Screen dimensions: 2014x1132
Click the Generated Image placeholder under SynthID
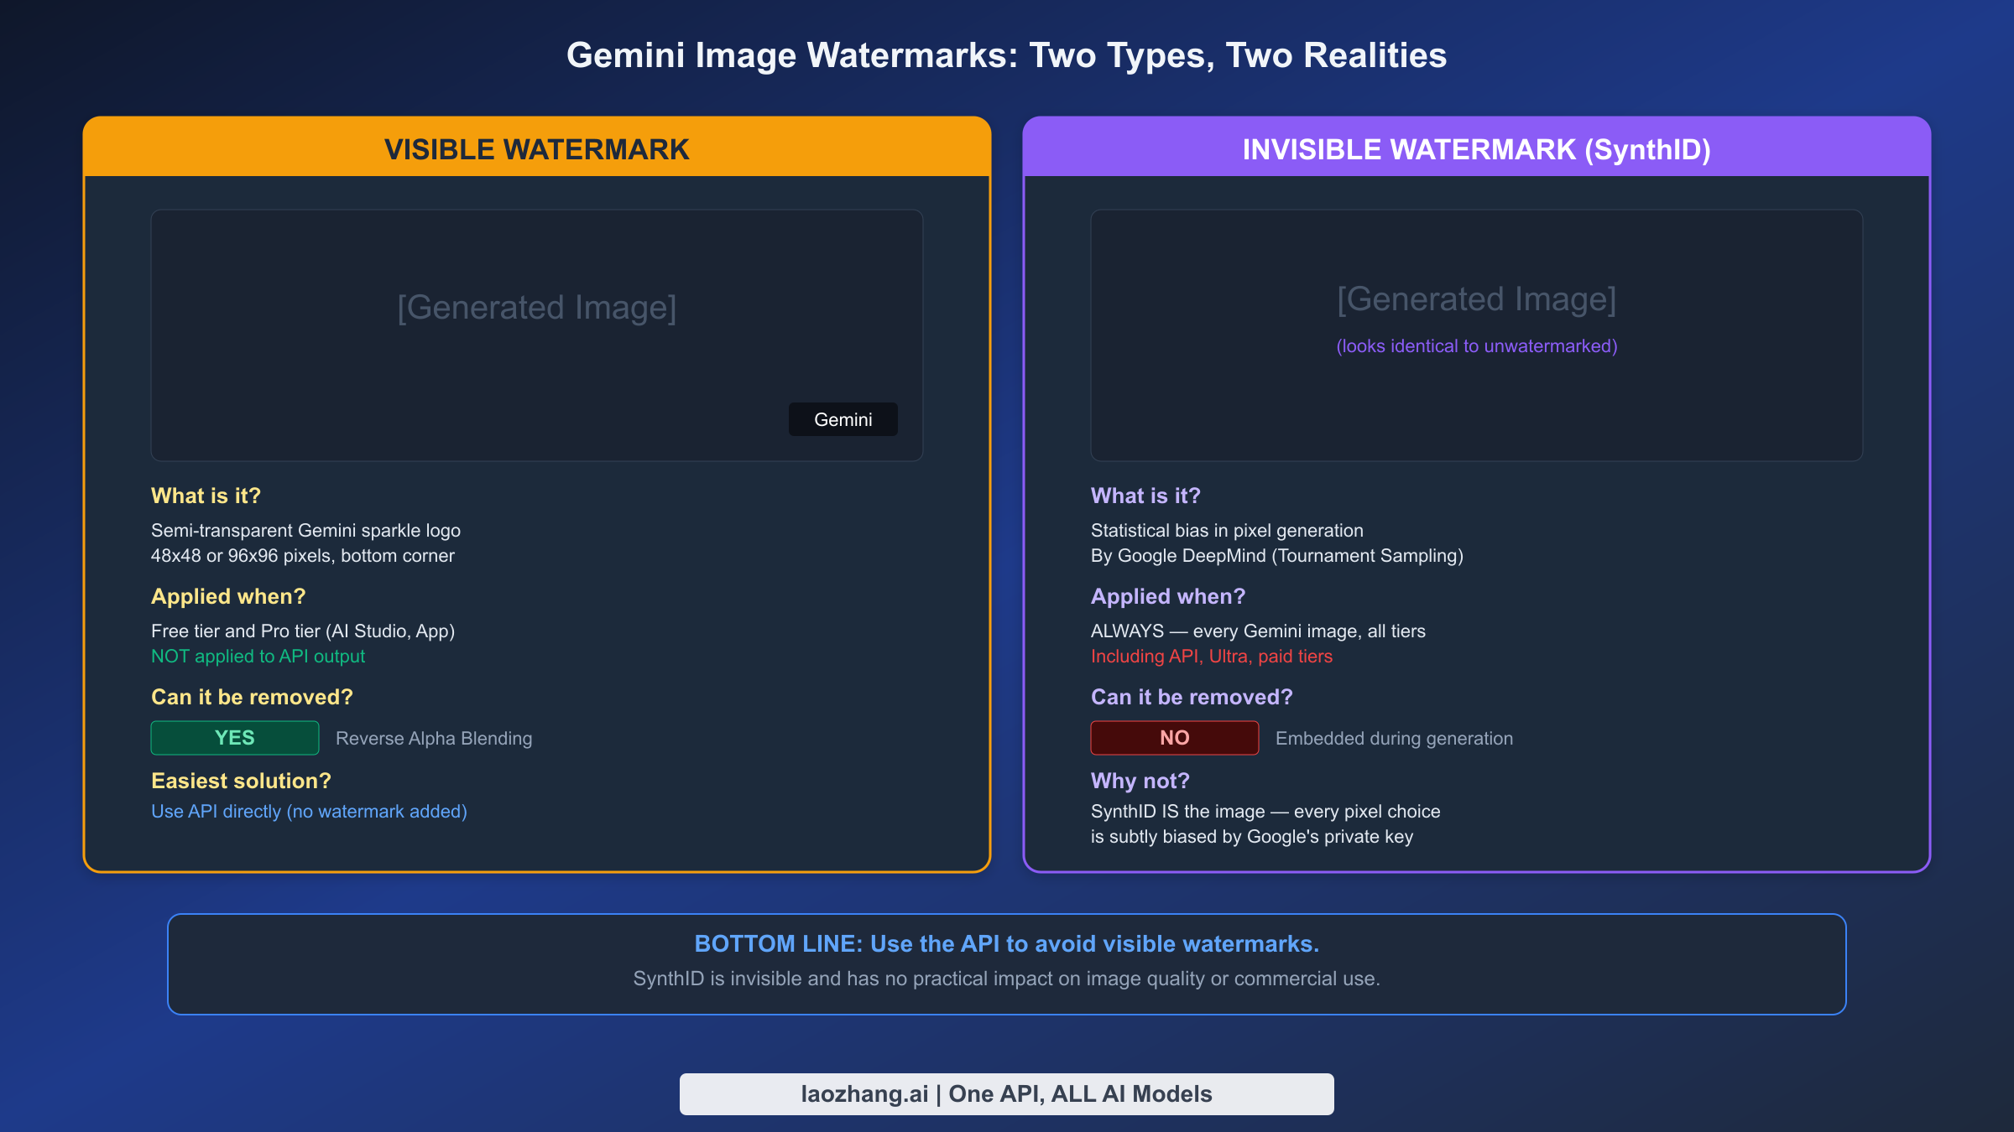pos(1477,299)
